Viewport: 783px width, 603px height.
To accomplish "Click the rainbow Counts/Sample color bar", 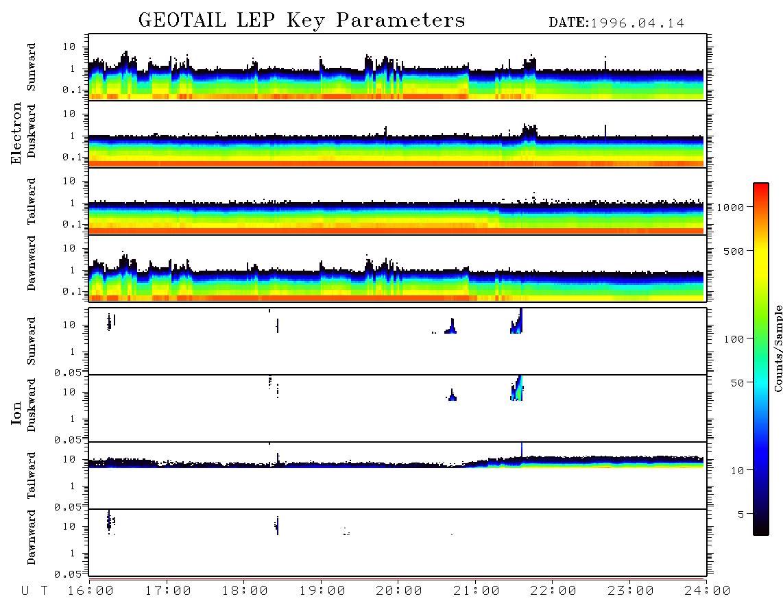I will point(761,359).
